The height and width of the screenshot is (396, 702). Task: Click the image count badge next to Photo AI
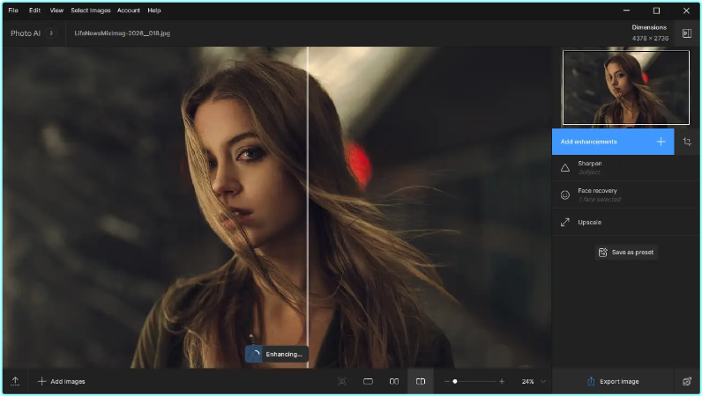pos(51,33)
